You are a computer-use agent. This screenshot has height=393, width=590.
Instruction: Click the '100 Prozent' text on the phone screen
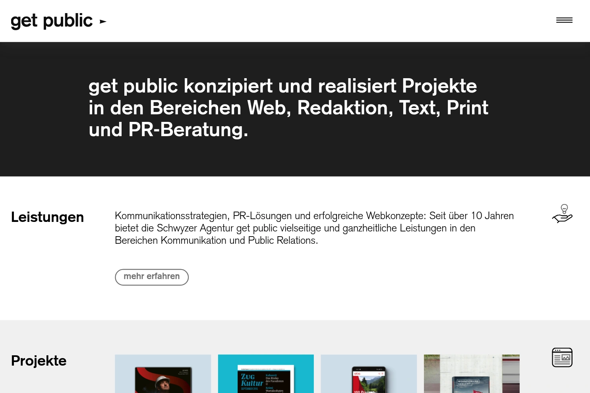click(x=364, y=391)
